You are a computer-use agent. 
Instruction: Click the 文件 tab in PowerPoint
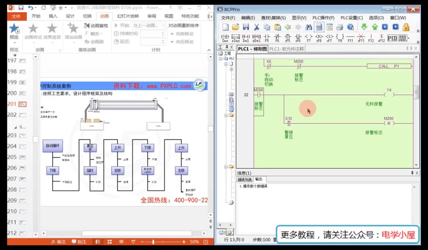pos(16,16)
